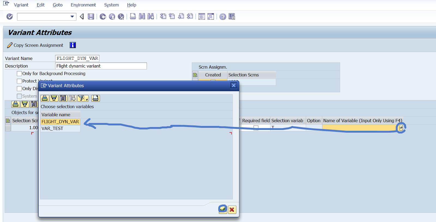This screenshot has height=222, width=436.
Task: Enable Only for Background Processing checkbox
Action: tap(19, 74)
